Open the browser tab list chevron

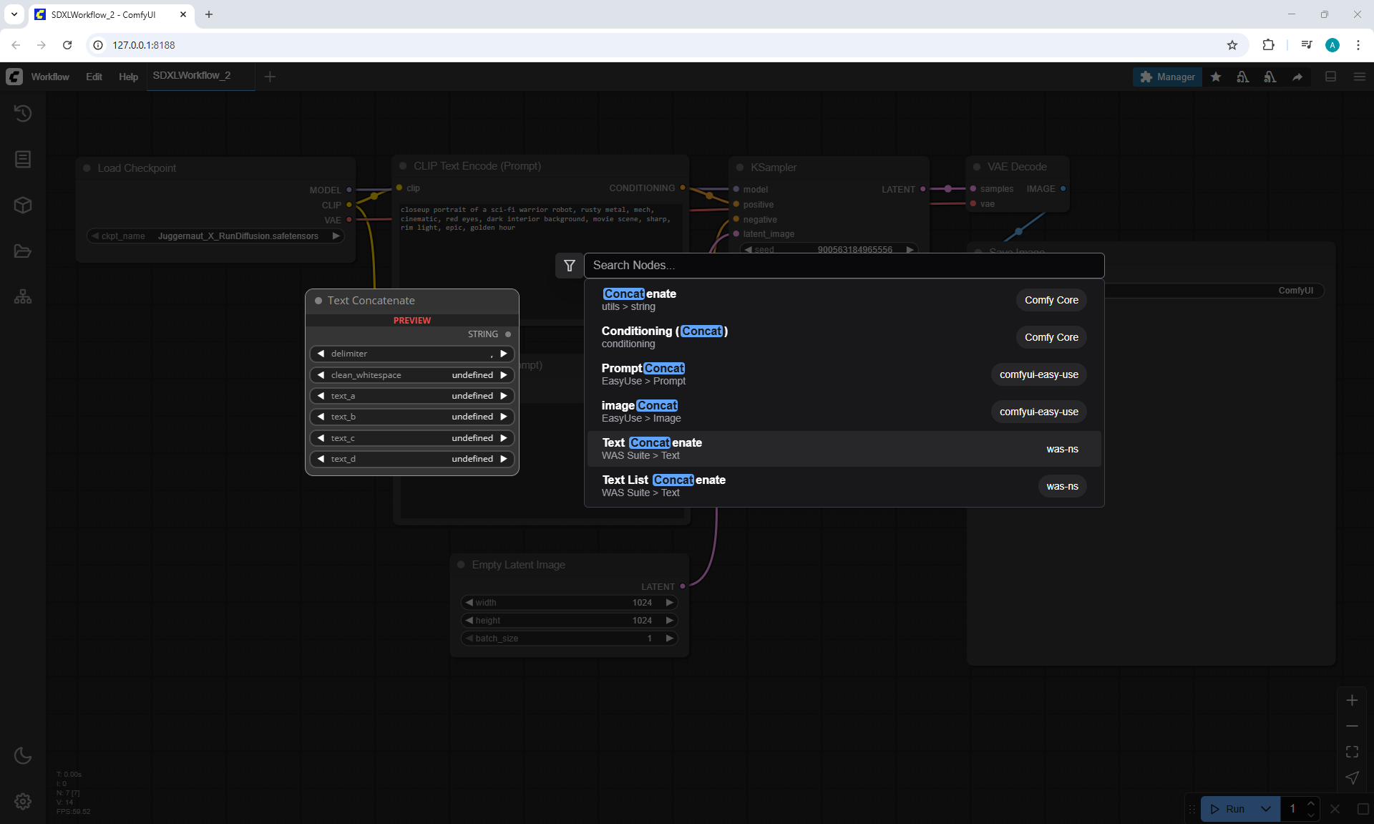click(x=14, y=14)
